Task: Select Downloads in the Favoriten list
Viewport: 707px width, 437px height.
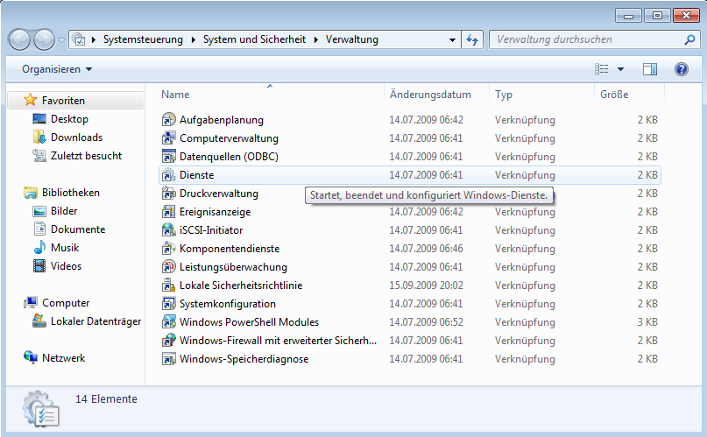Action: 76,137
